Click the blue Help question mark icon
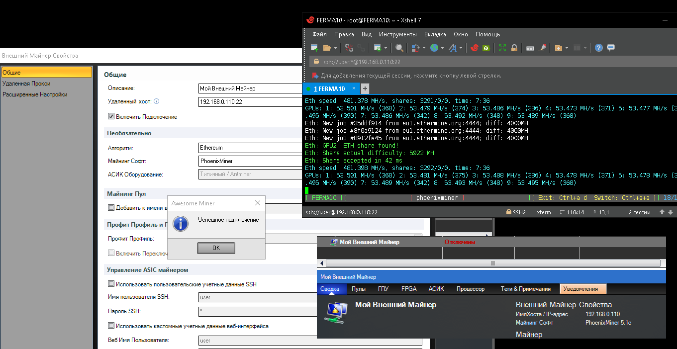The width and height of the screenshot is (677, 349). pyautogui.click(x=599, y=48)
